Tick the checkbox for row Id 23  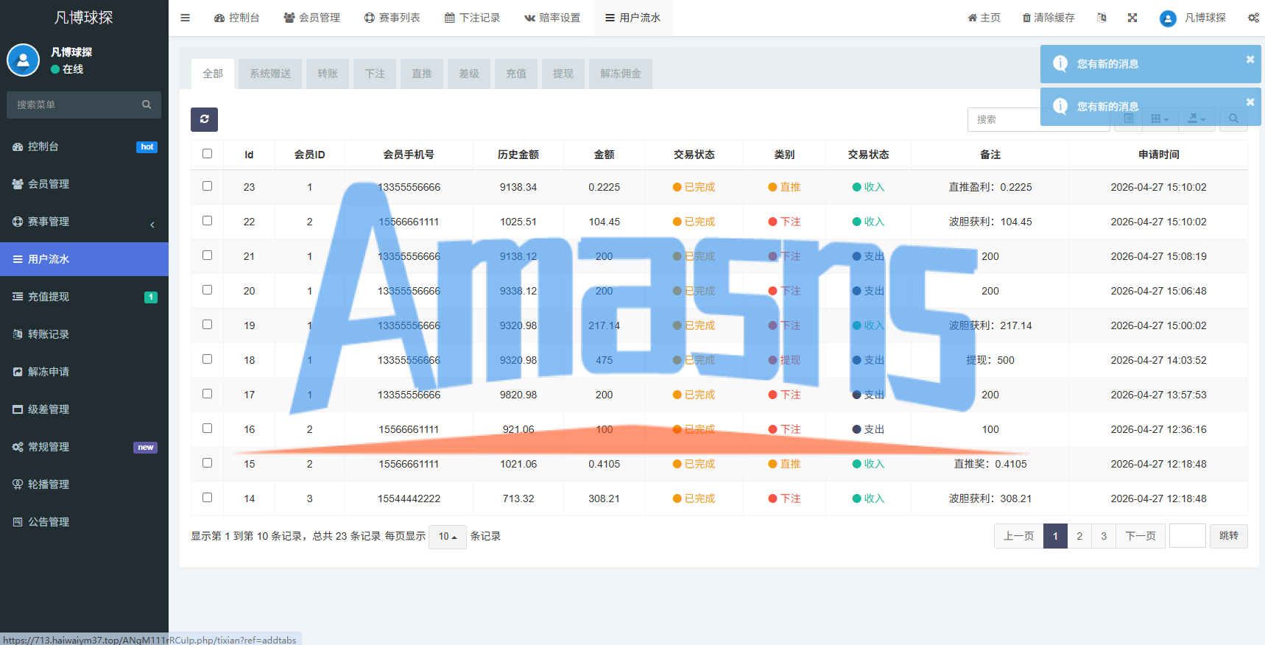[207, 186]
